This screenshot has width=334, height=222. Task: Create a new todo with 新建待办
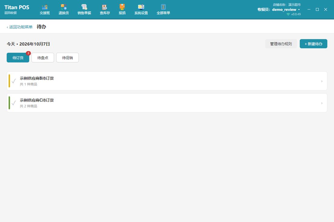tap(313, 44)
